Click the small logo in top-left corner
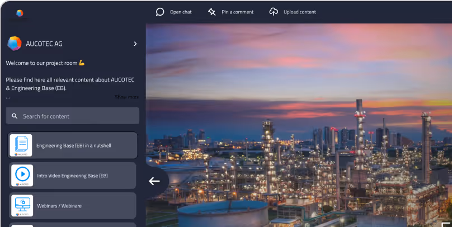This screenshot has height=227, width=452. 20,13
